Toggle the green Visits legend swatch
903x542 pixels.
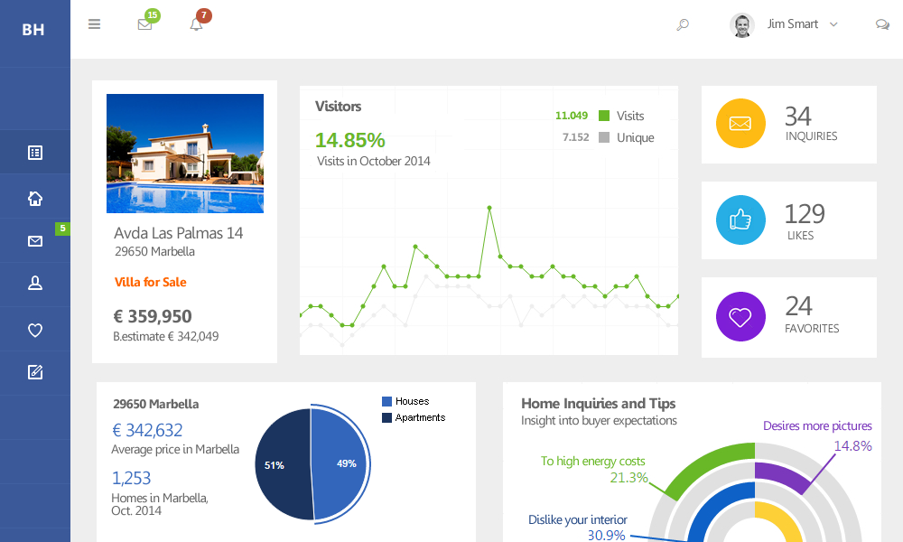coord(604,116)
